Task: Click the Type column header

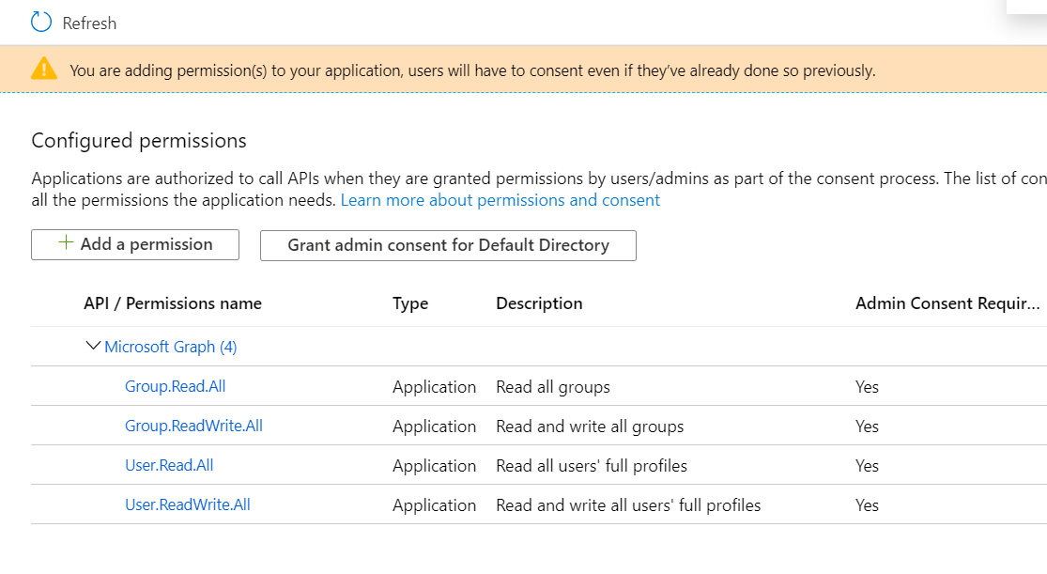Action: tap(410, 303)
